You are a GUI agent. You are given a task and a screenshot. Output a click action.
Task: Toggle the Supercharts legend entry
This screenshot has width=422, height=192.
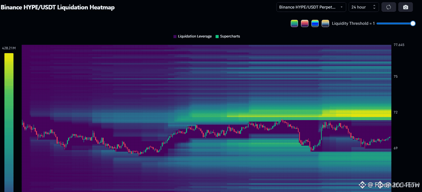click(228, 36)
